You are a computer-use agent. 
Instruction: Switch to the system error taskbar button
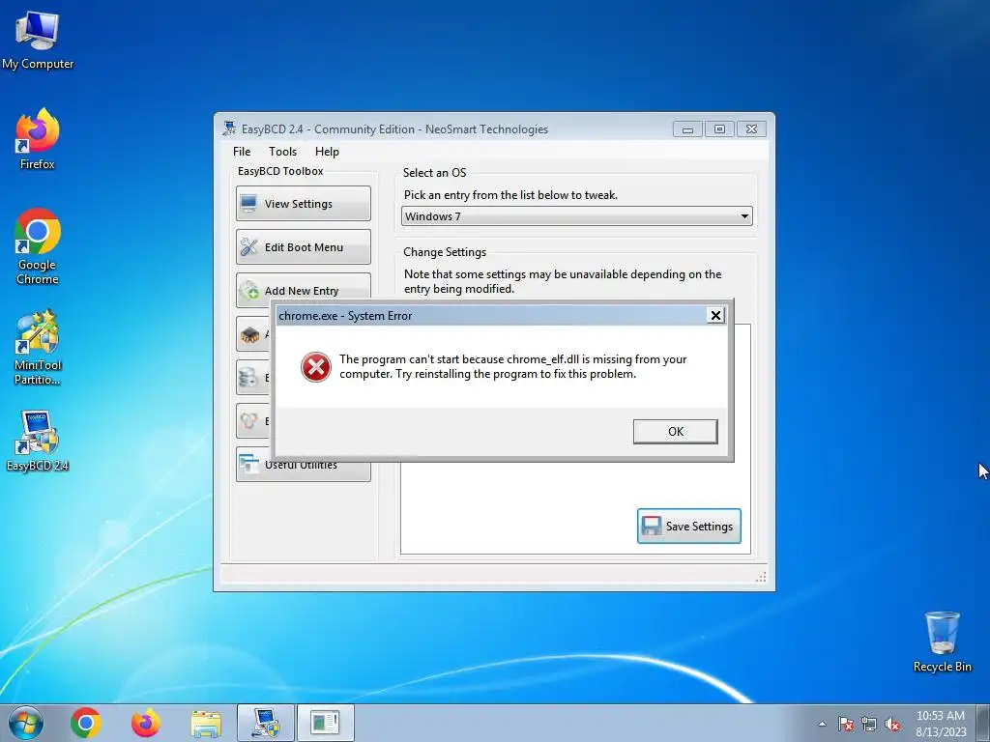(x=325, y=723)
